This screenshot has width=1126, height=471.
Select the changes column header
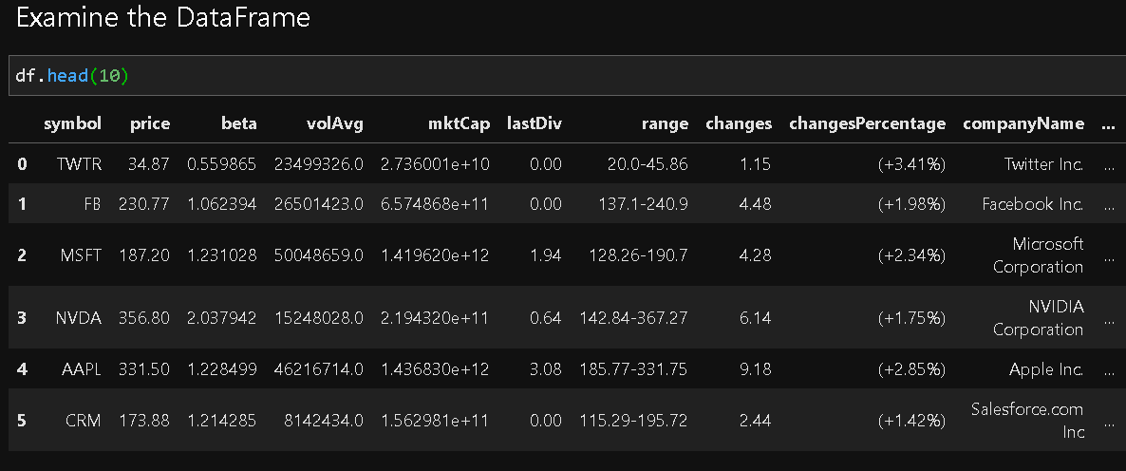point(739,123)
